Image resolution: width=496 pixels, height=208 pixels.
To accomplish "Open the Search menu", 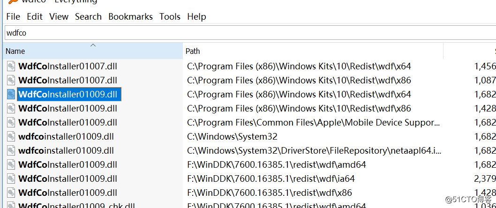I will [88, 17].
